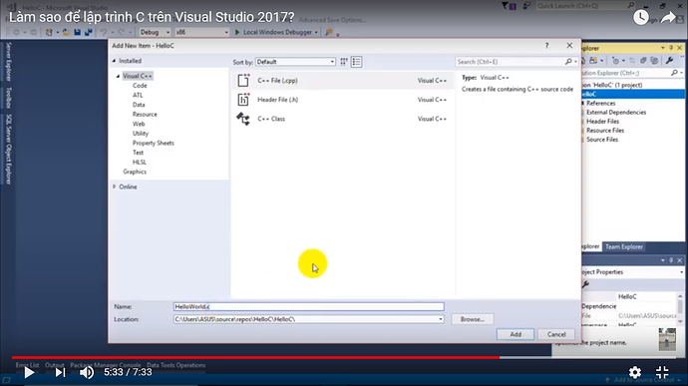
Task: Select the Code category
Action: pyautogui.click(x=140, y=86)
